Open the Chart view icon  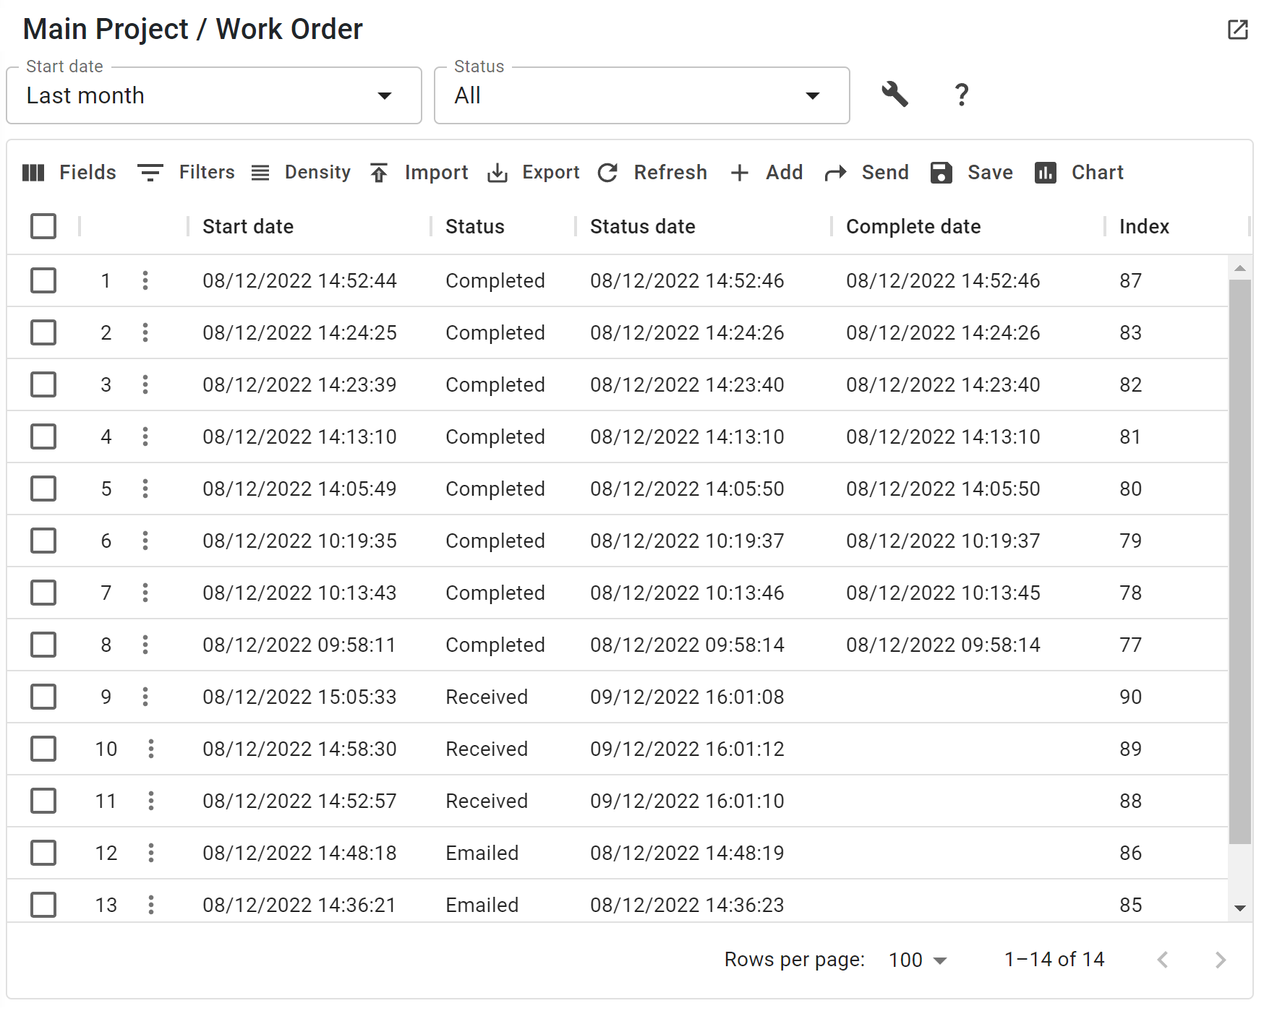1045,173
